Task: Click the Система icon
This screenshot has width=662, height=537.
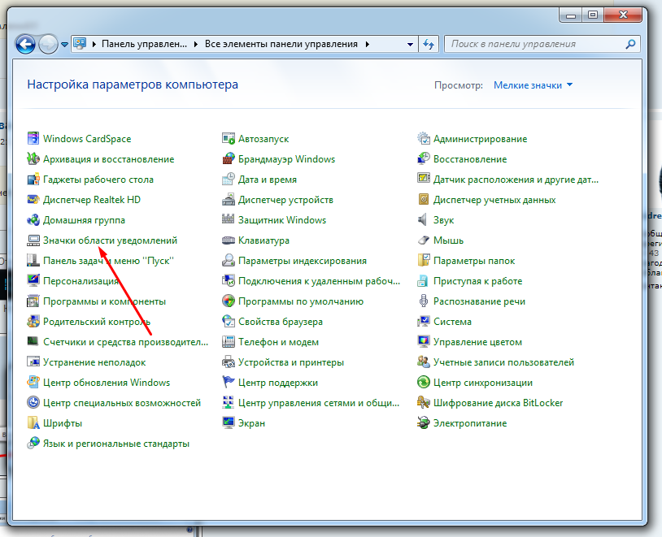Action: tap(424, 322)
